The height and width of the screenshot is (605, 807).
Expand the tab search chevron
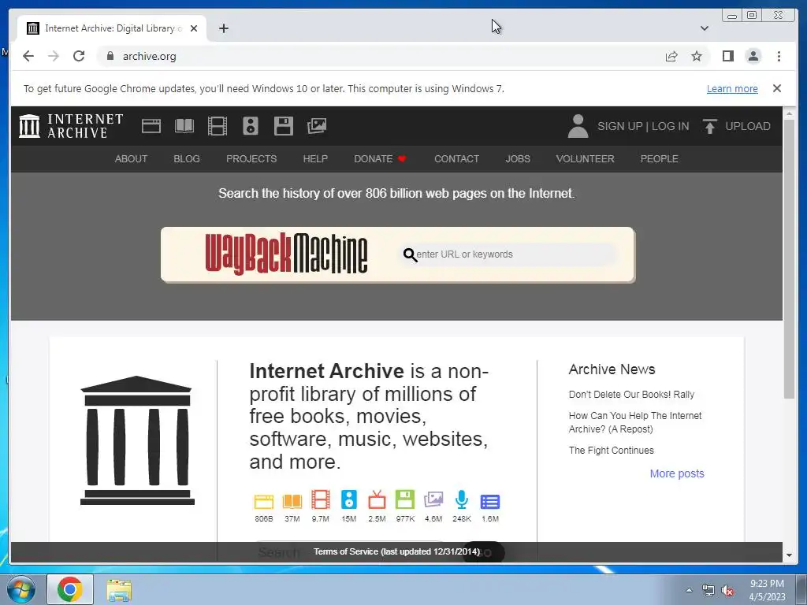pos(705,28)
